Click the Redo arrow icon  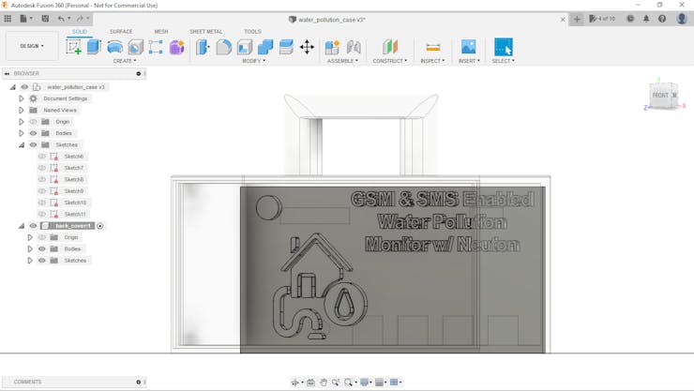(80, 19)
